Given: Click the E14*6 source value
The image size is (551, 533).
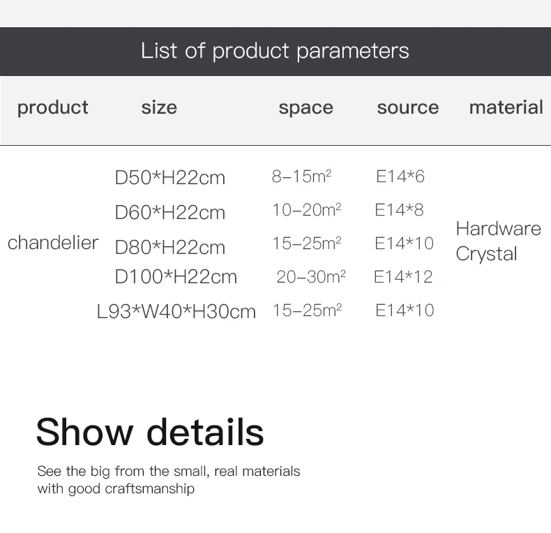Looking at the screenshot, I should [x=400, y=177].
